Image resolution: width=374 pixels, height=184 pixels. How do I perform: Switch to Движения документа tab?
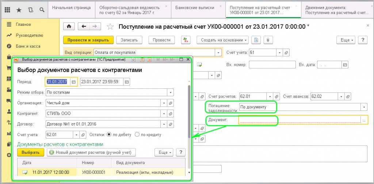[337, 10]
